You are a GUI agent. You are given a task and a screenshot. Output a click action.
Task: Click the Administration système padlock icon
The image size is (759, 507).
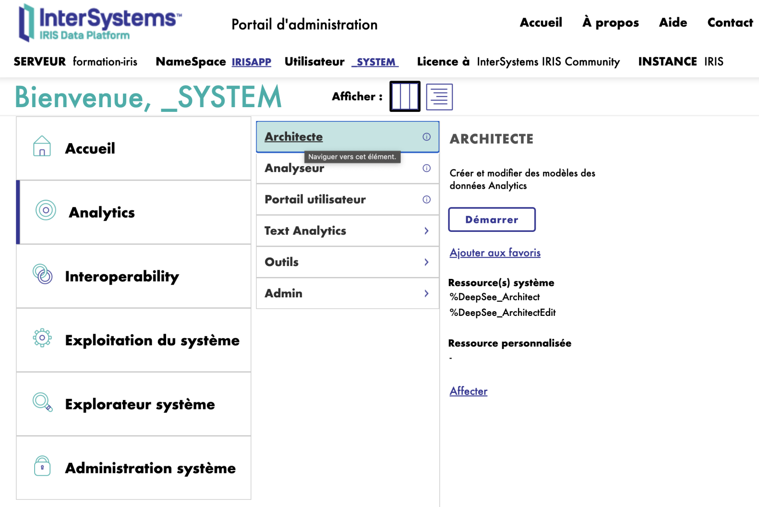pyautogui.click(x=42, y=466)
